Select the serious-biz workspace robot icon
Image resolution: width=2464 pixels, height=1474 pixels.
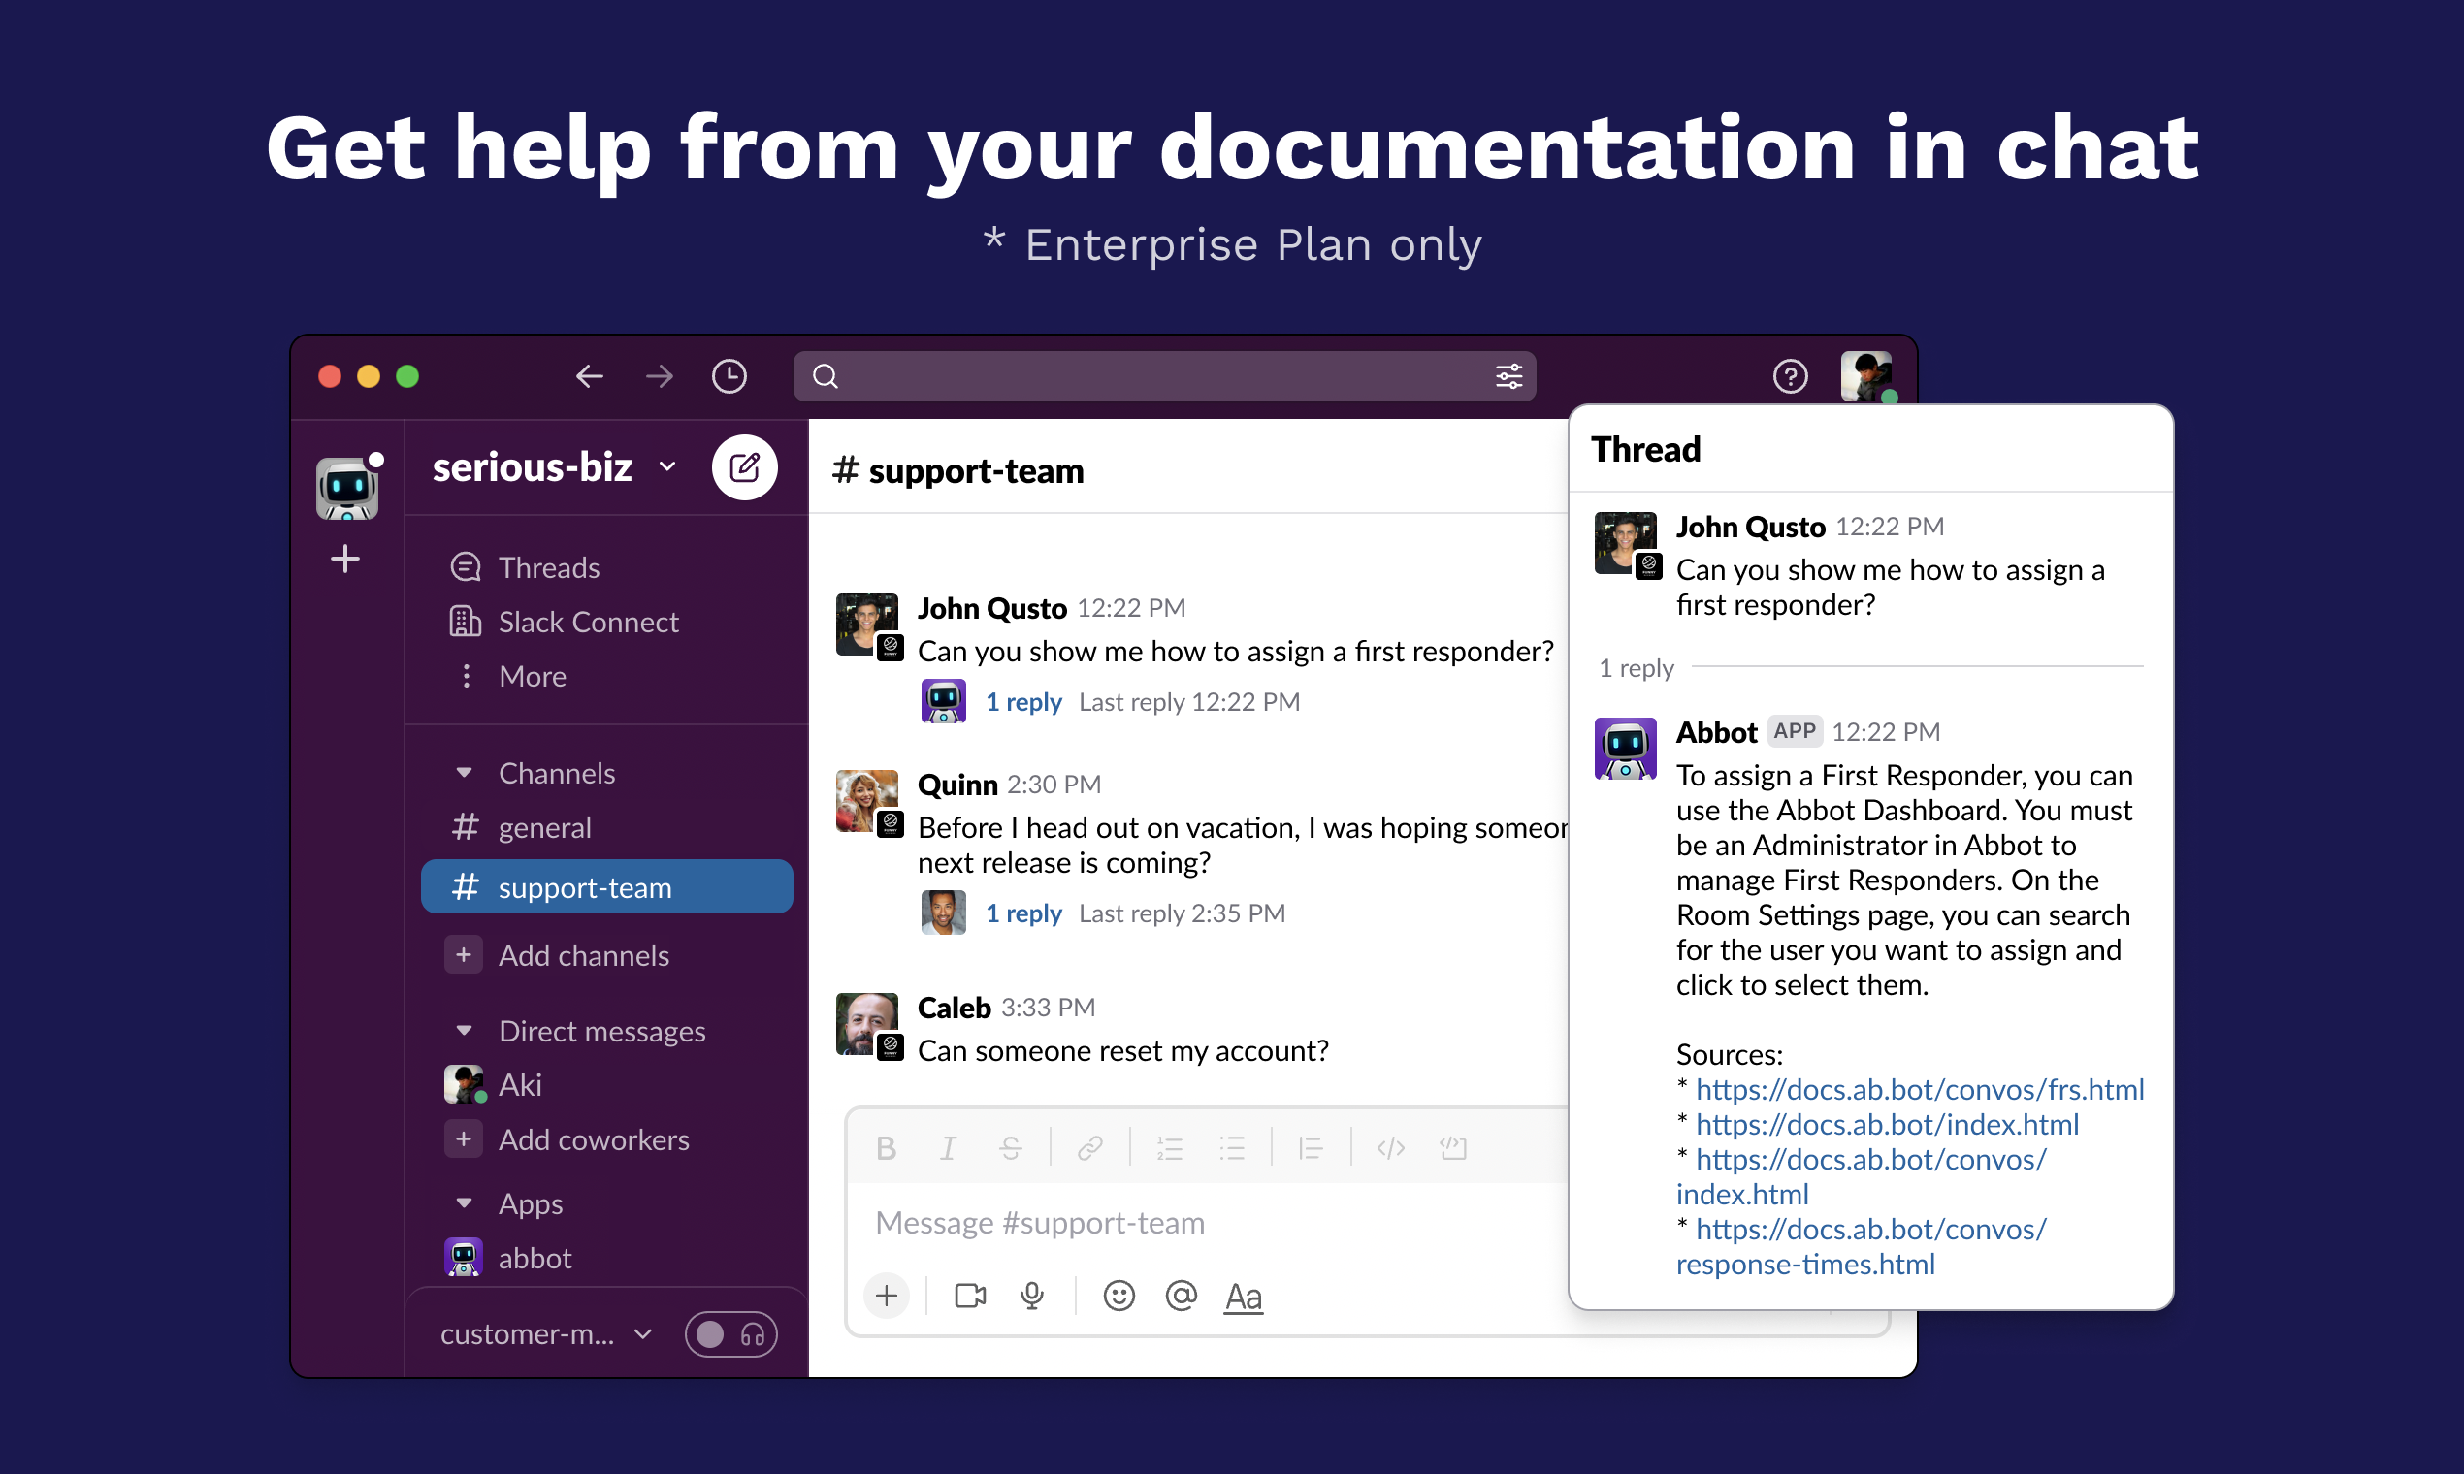click(x=346, y=488)
